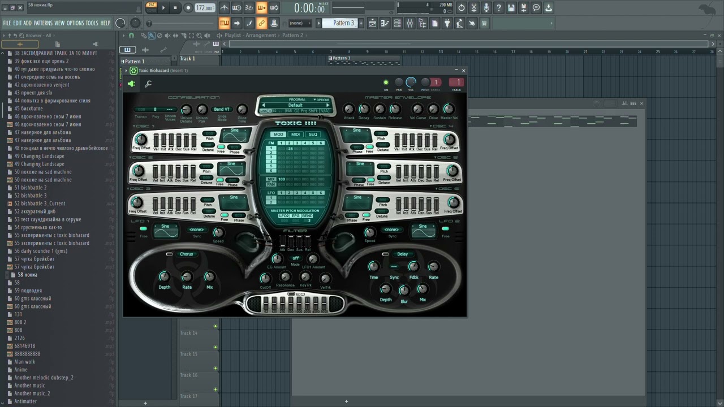The width and height of the screenshot is (724, 407).
Task: Toggle the orange link icon in toolbar
Action: coord(261,23)
